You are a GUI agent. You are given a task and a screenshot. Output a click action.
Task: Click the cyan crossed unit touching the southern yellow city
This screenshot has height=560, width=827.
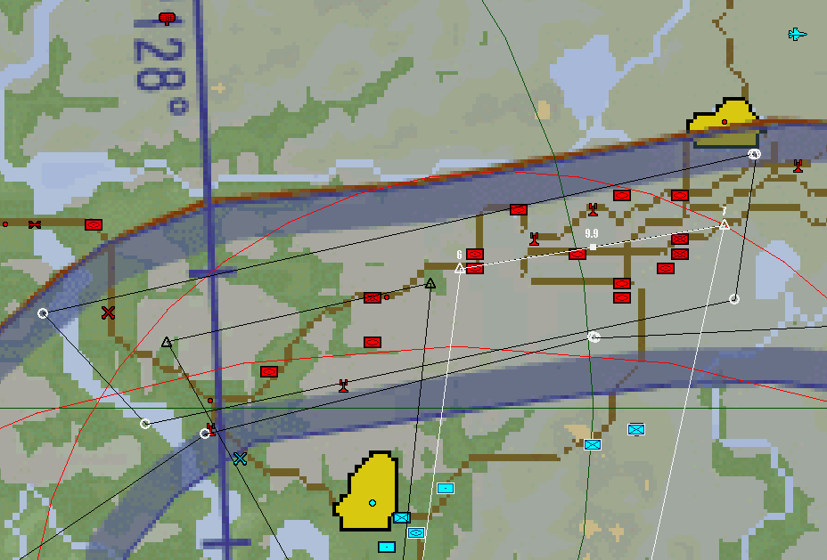(x=402, y=517)
